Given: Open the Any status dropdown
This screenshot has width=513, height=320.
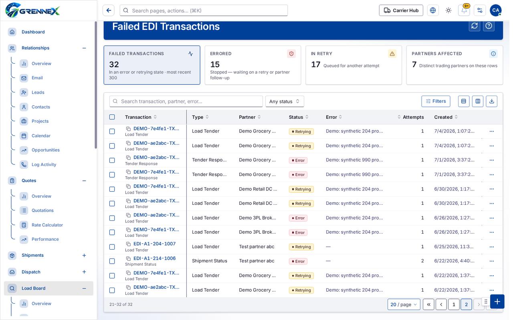Looking at the screenshot, I should pos(285,101).
